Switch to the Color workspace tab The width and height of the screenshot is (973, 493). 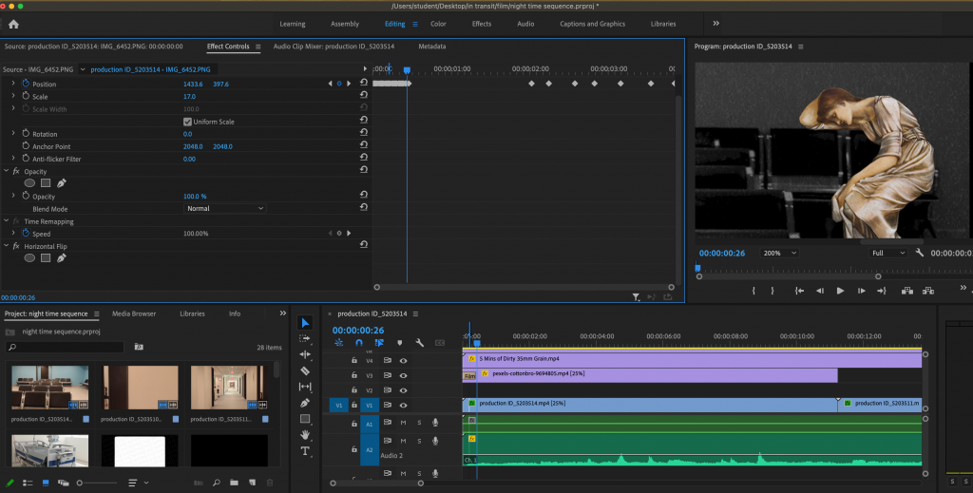[x=438, y=24]
